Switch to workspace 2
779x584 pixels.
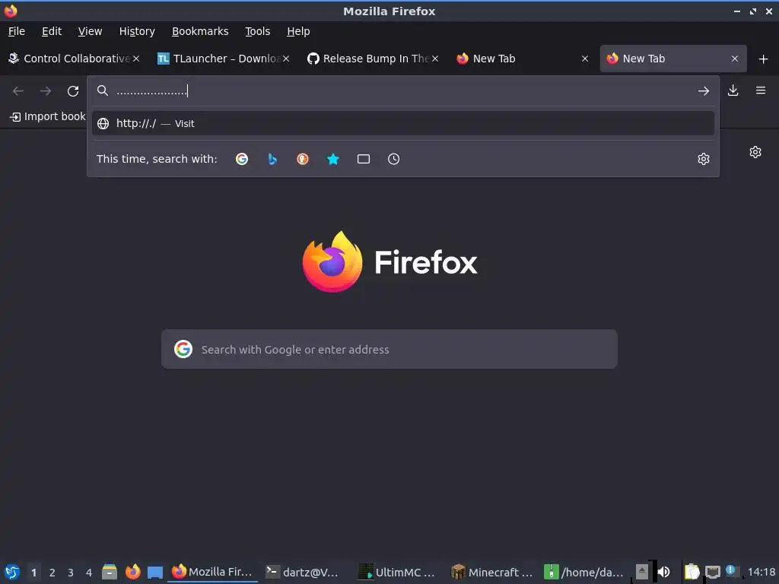click(x=52, y=573)
